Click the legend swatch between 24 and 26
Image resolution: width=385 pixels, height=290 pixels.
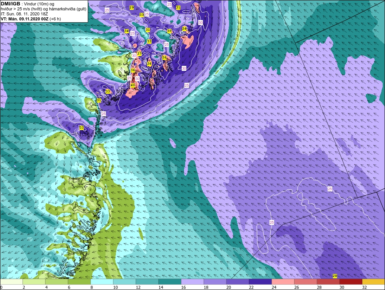point(283,282)
